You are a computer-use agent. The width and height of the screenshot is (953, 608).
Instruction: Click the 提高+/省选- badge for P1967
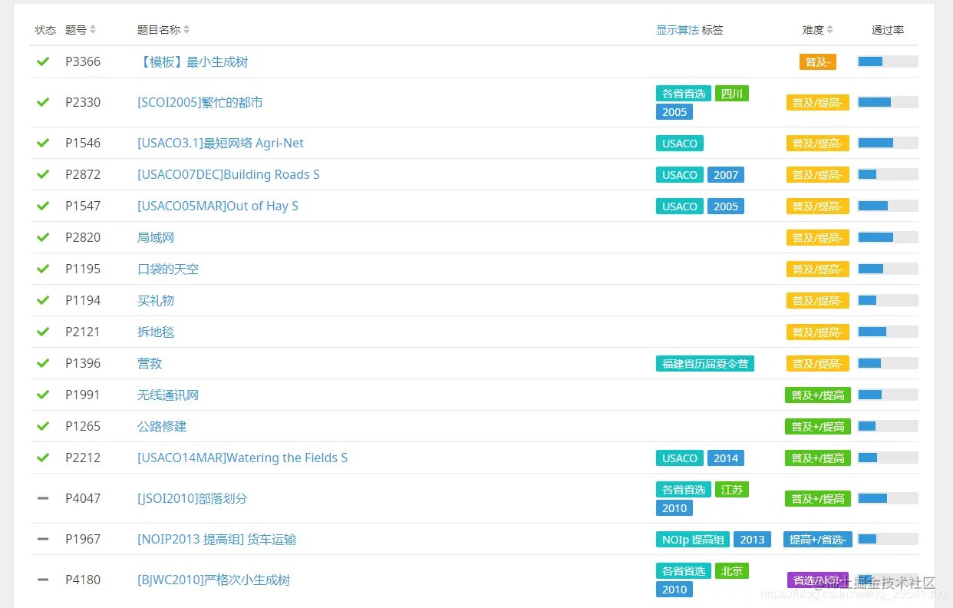pos(818,540)
